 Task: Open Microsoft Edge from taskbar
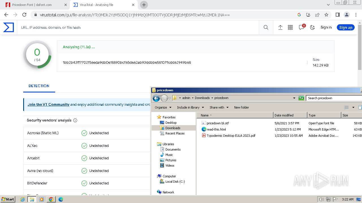click(61, 199)
